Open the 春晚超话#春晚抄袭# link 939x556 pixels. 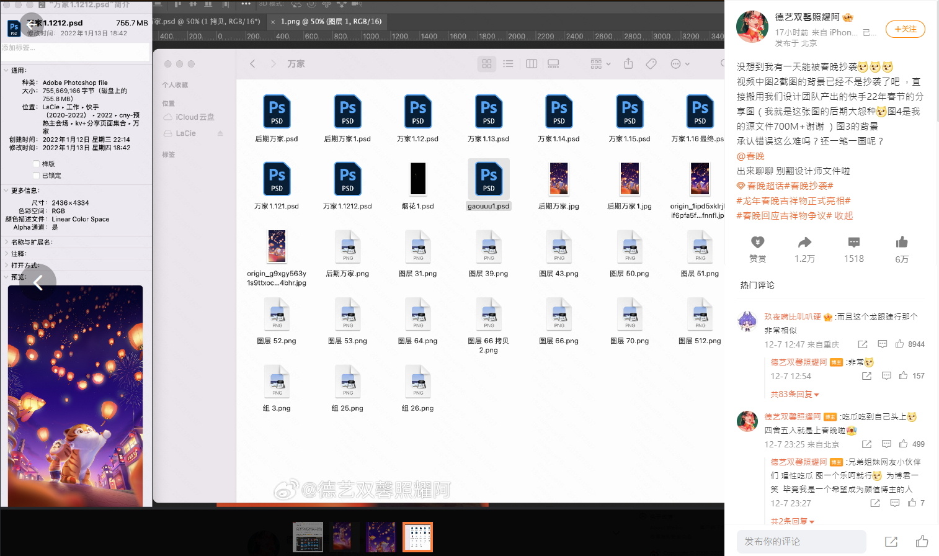point(785,186)
